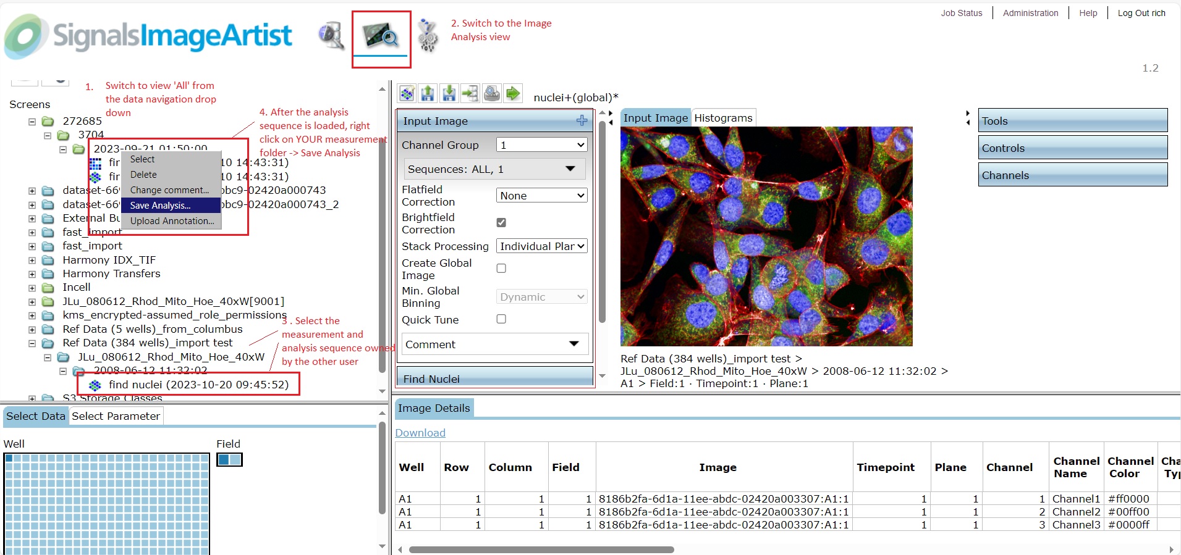This screenshot has height=555, width=1181.
Task: Choose Change comment... in the context menu
Action: [171, 190]
